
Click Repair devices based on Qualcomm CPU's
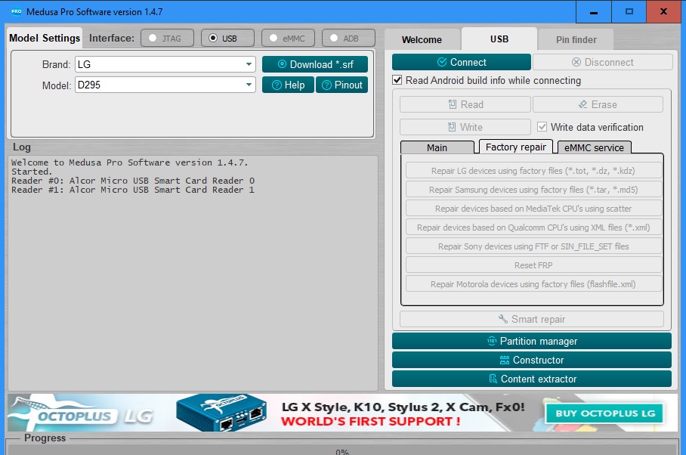coord(533,227)
